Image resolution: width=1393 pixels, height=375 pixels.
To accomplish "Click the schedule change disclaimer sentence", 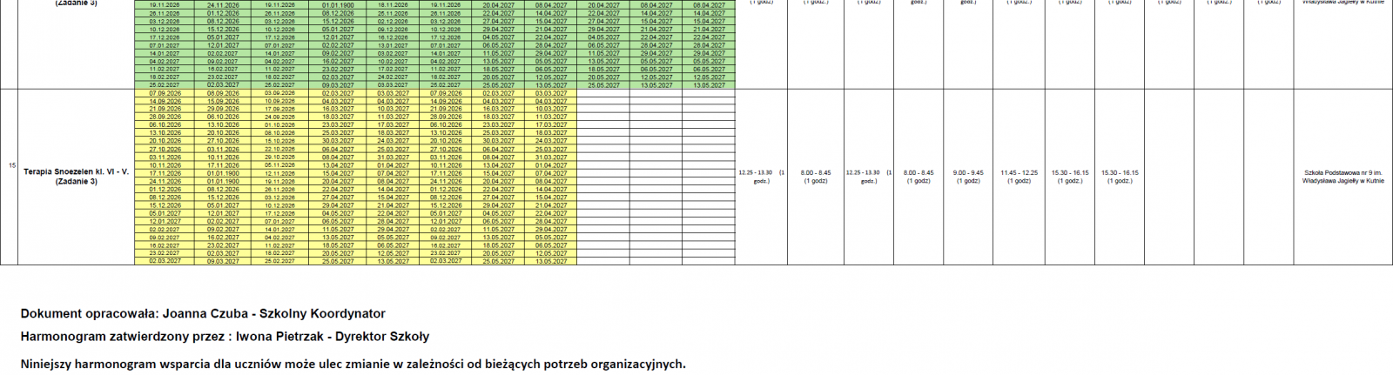I will pyautogui.click(x=353, y=364).
